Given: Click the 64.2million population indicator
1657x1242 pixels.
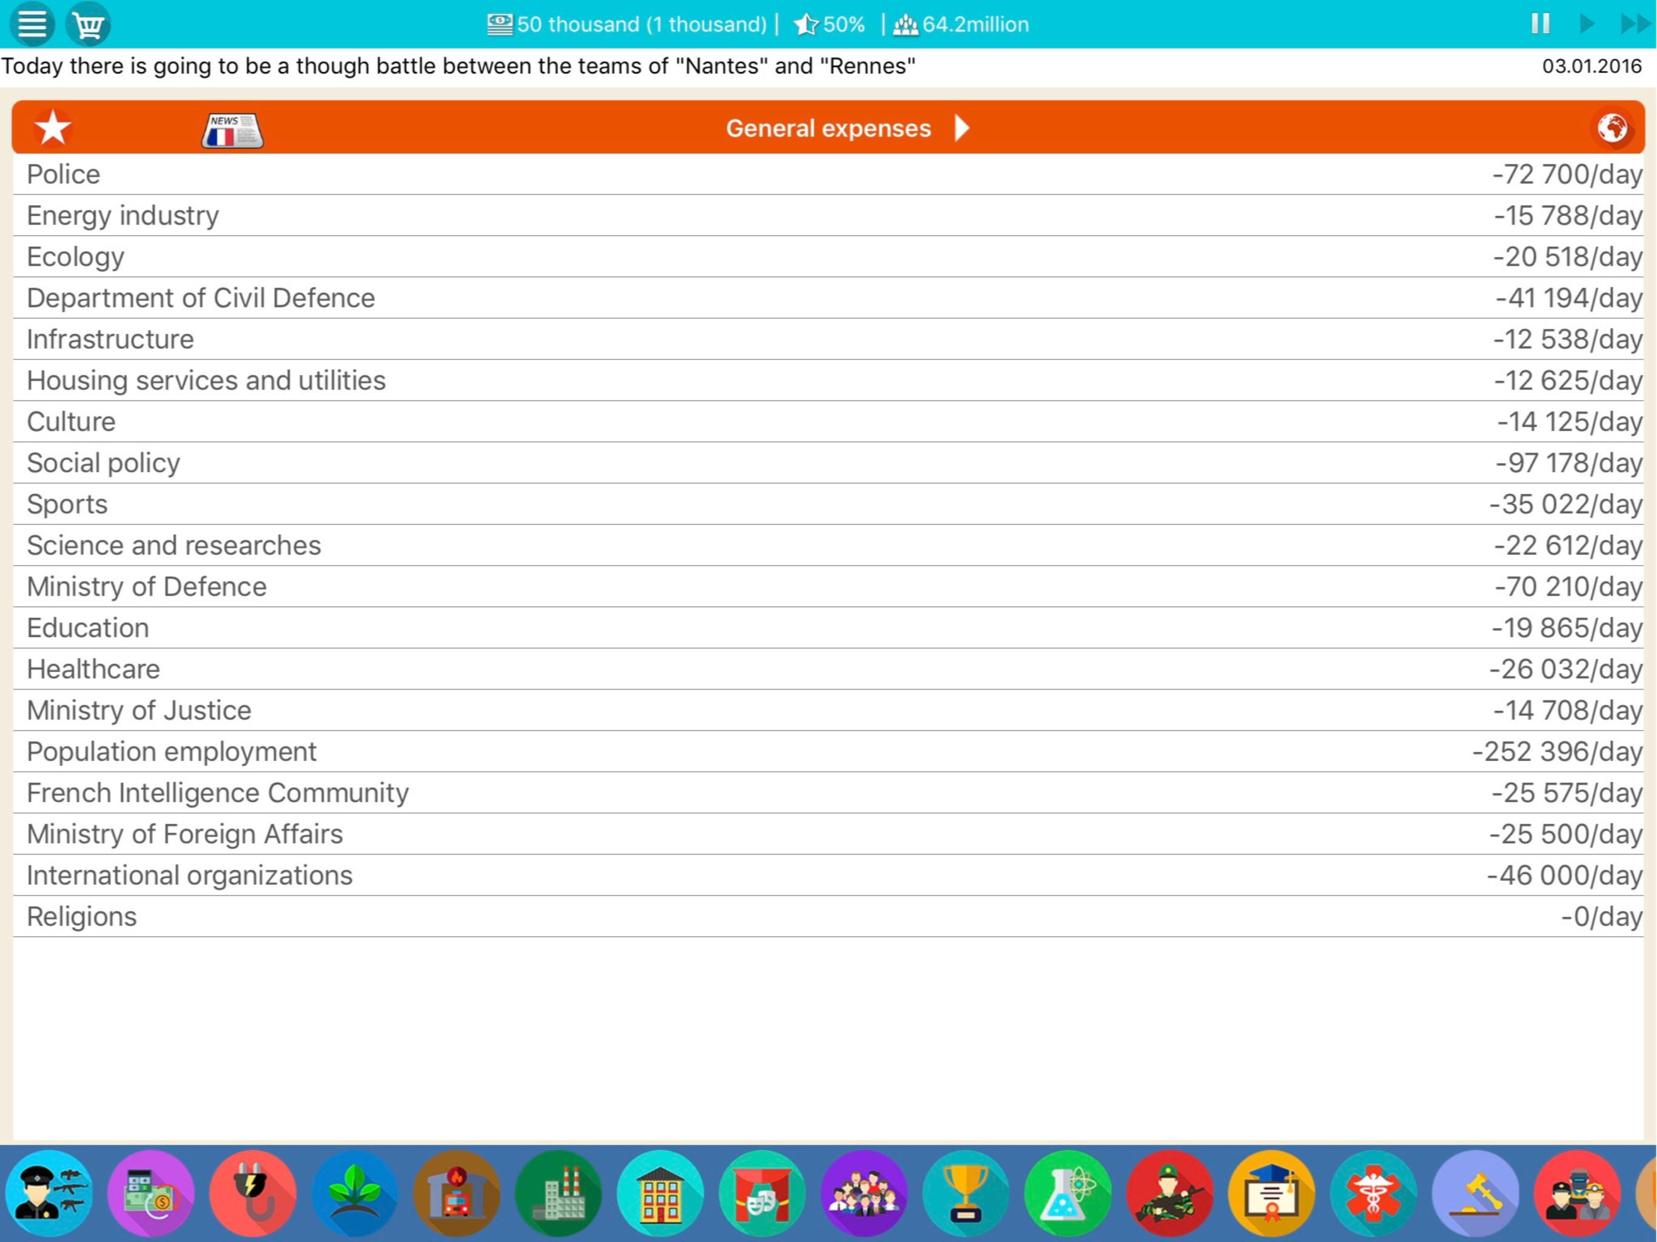Looking at the screenshot, I should coord(961,24).
